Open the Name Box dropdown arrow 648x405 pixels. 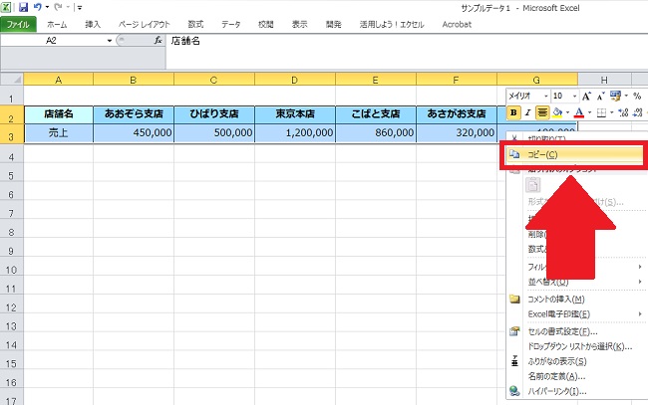click(x=110, y=41)
